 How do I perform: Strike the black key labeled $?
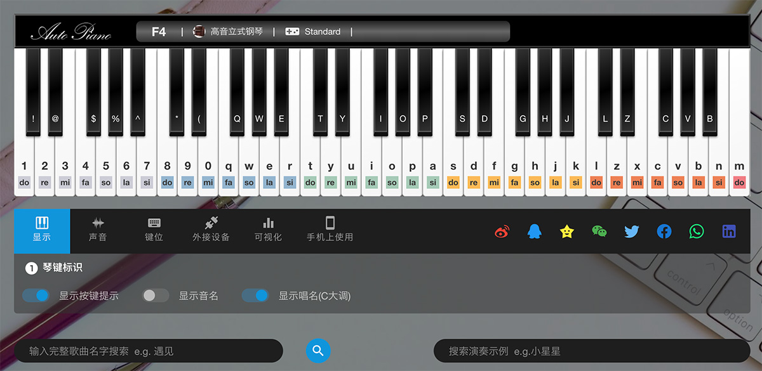click(93, 92)
